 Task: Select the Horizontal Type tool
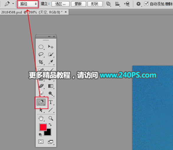click(x=51, y=102)
